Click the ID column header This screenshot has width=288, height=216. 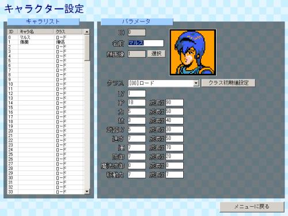(x=13, y=32)
